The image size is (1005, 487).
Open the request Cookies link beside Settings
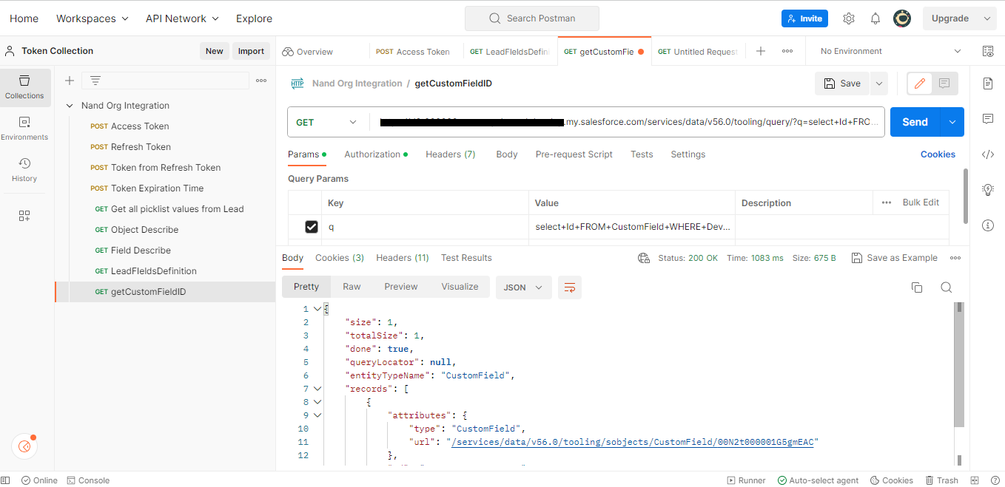click(x=938, y=154)
